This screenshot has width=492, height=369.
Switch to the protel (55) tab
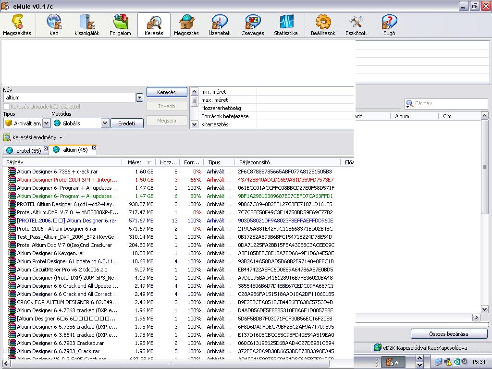25,150
